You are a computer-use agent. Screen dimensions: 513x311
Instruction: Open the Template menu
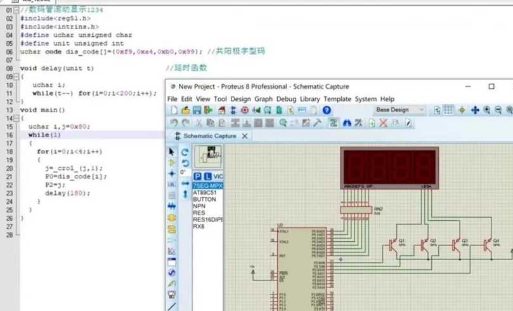tap(337, 99)
